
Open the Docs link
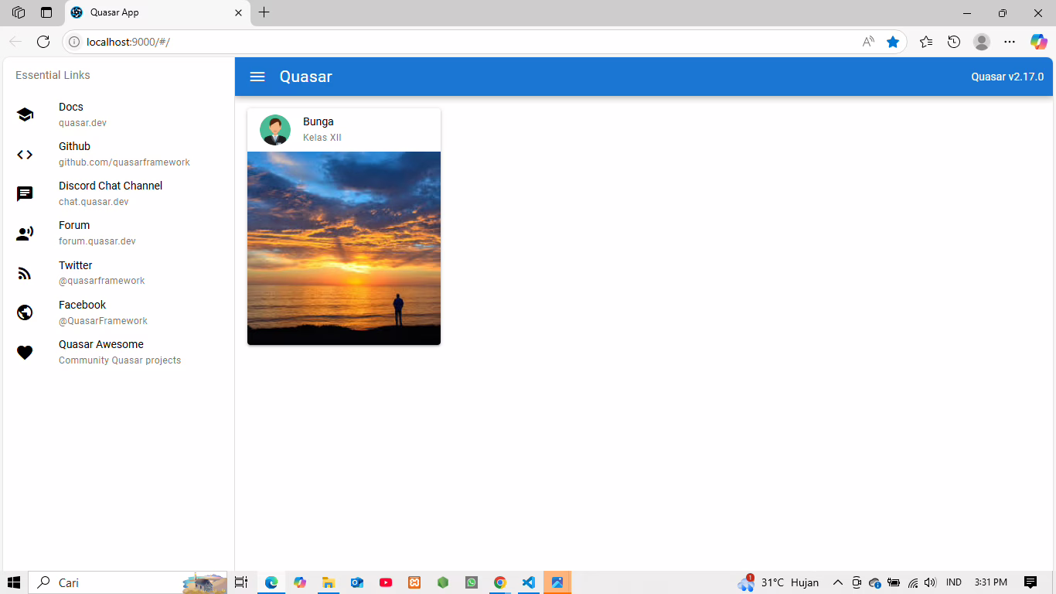[118, 114]
